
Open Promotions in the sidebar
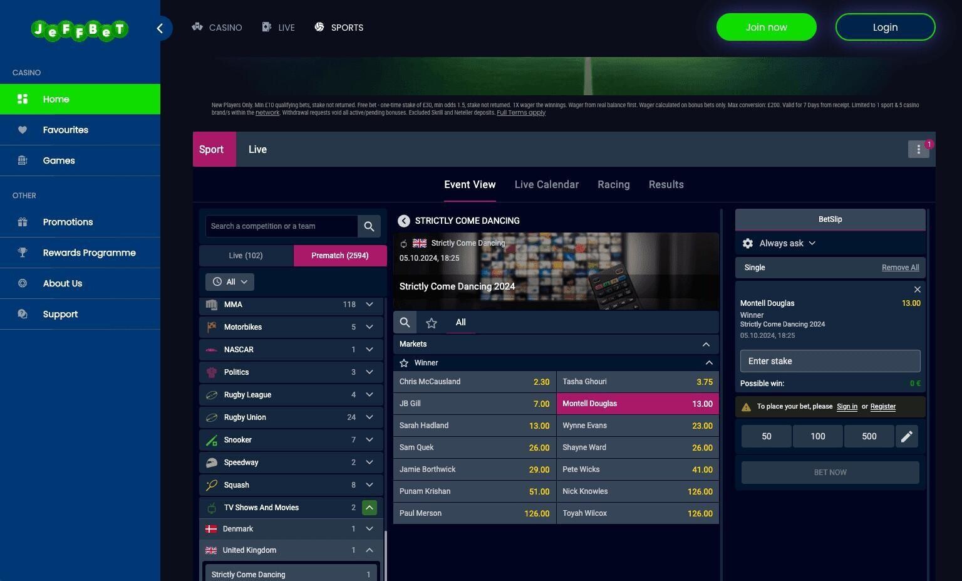coord(80,222)
